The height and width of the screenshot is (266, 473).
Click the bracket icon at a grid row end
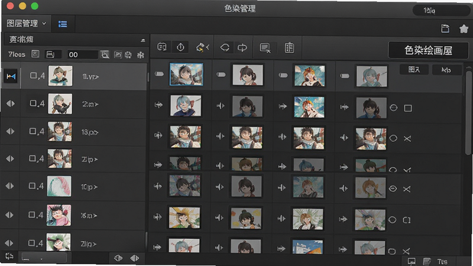407,220
